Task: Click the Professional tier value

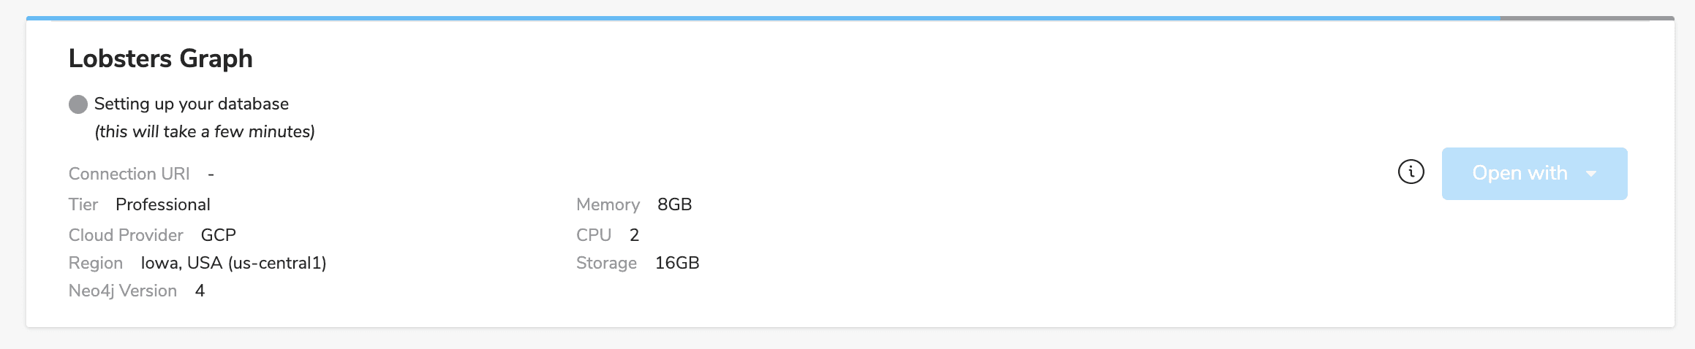Action: point(163,204)
